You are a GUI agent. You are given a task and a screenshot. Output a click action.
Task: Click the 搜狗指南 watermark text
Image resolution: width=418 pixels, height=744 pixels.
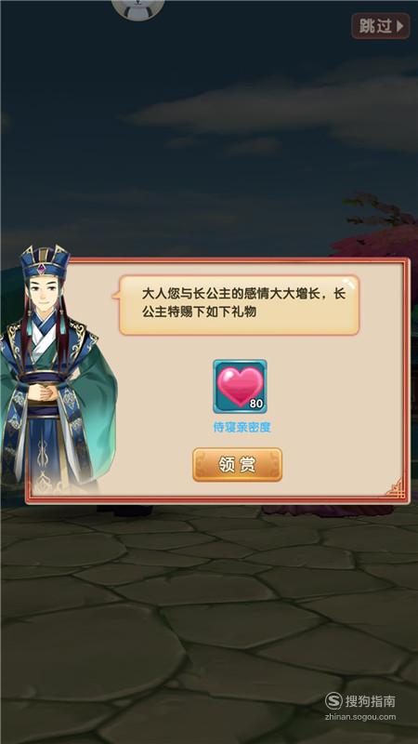tap(370, 701)
